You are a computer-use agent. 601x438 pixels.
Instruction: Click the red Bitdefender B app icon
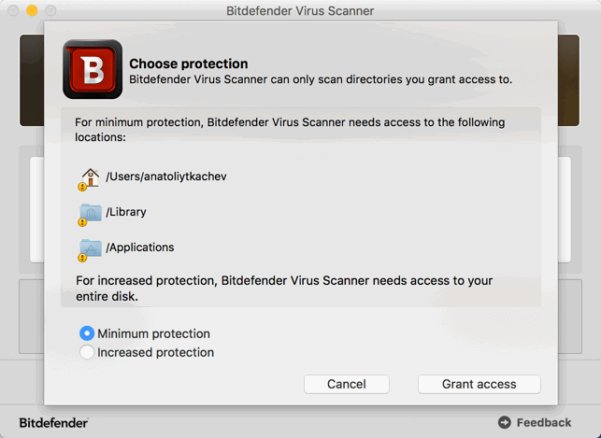pos(93,69)
